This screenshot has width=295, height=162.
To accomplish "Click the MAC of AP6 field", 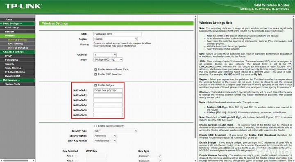I will [x=108, y=115].
